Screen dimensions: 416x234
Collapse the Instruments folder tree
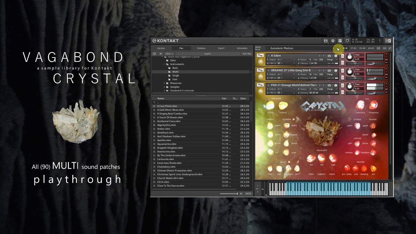pos(164,64)
